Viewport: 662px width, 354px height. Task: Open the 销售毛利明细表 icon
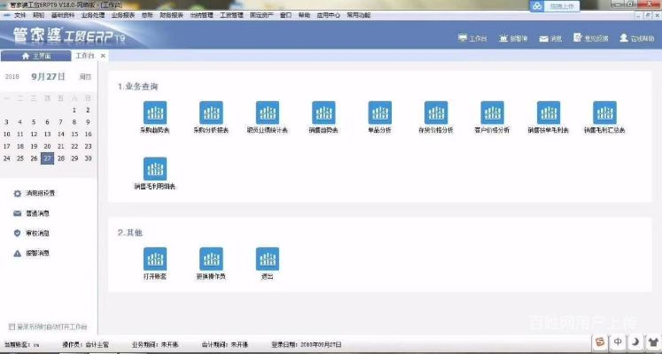155,168
